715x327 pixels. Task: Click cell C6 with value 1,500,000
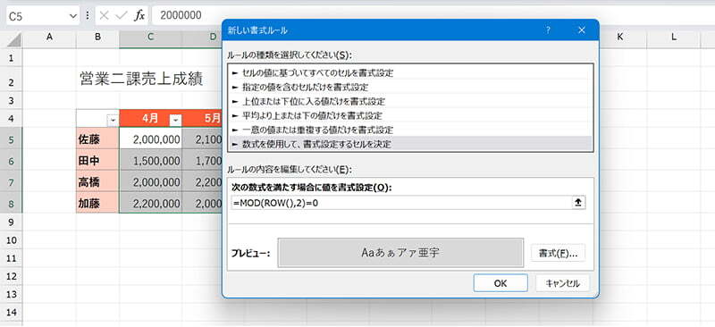(x=150, y=161)
